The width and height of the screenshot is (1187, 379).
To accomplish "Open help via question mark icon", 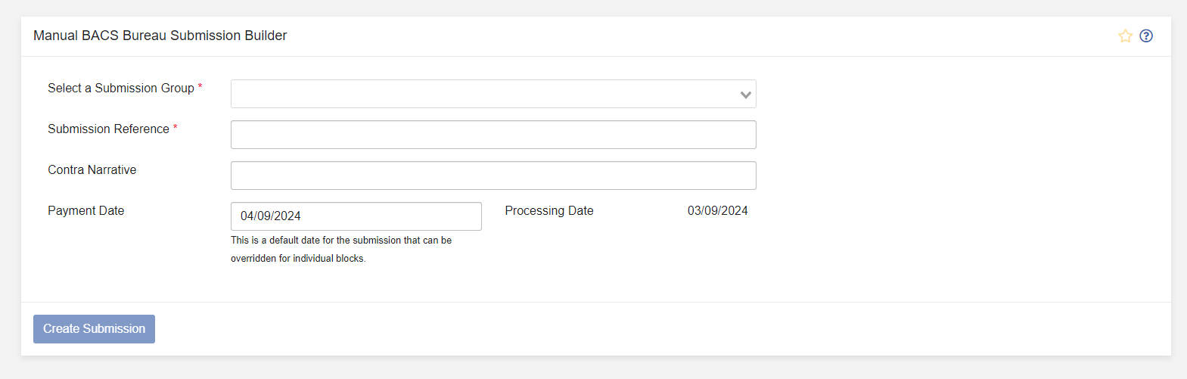I will coord(1146,36).
